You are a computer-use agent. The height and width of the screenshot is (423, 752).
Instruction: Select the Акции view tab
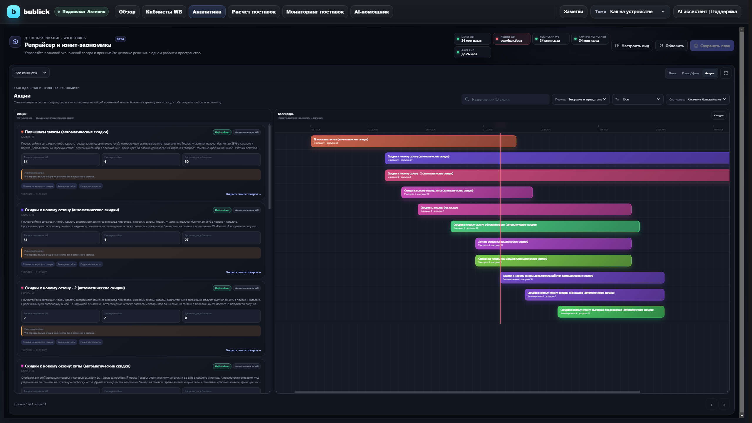pos(709,73)
